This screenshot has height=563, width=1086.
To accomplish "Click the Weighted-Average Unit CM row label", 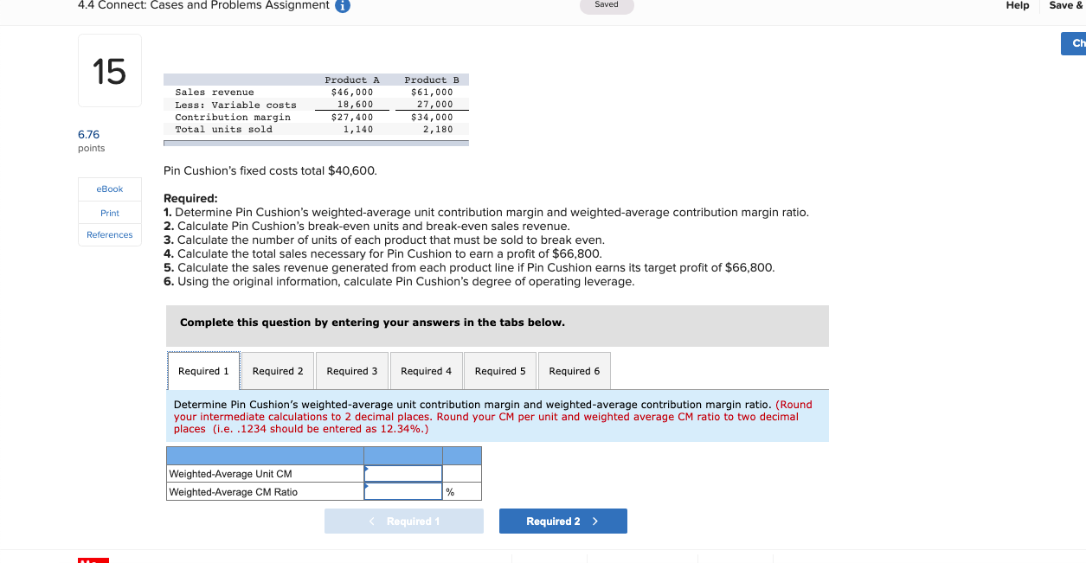I will 230,474.
